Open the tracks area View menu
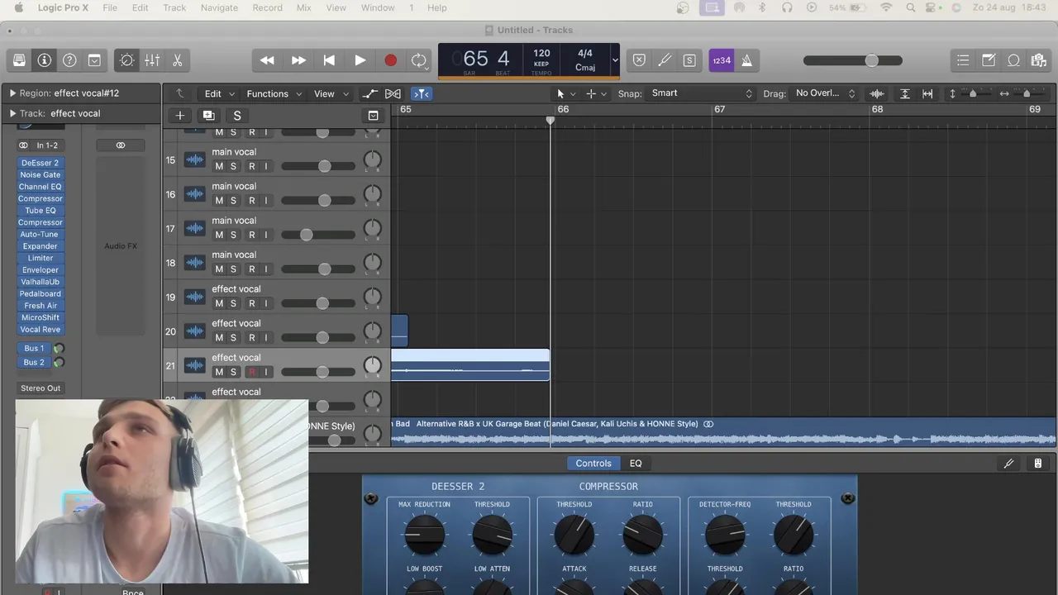This screenshot has height=595, width=1058. point(330,93)
